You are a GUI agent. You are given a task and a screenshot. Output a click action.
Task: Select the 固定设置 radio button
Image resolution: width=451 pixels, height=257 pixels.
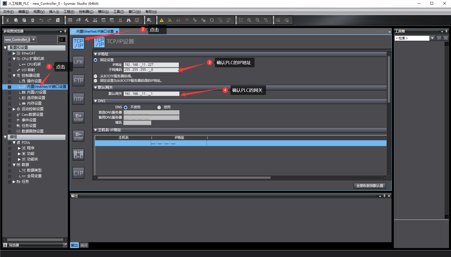point(96,60)
